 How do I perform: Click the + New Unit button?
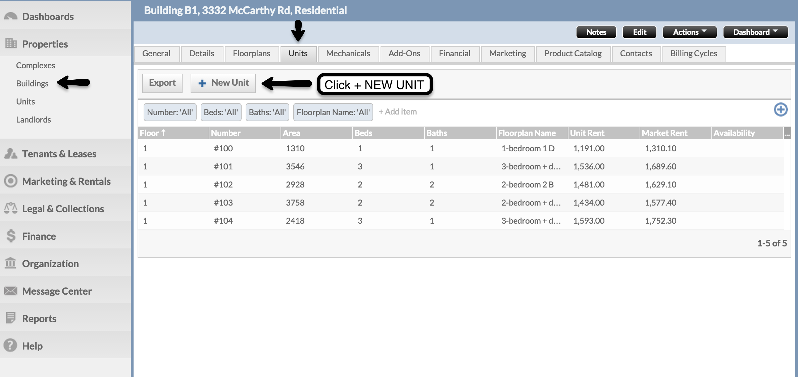click(223, 83)
